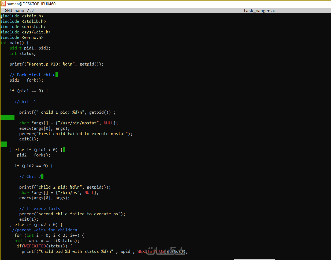
Task: Click the int status; declaration
Action: point(23,53)
